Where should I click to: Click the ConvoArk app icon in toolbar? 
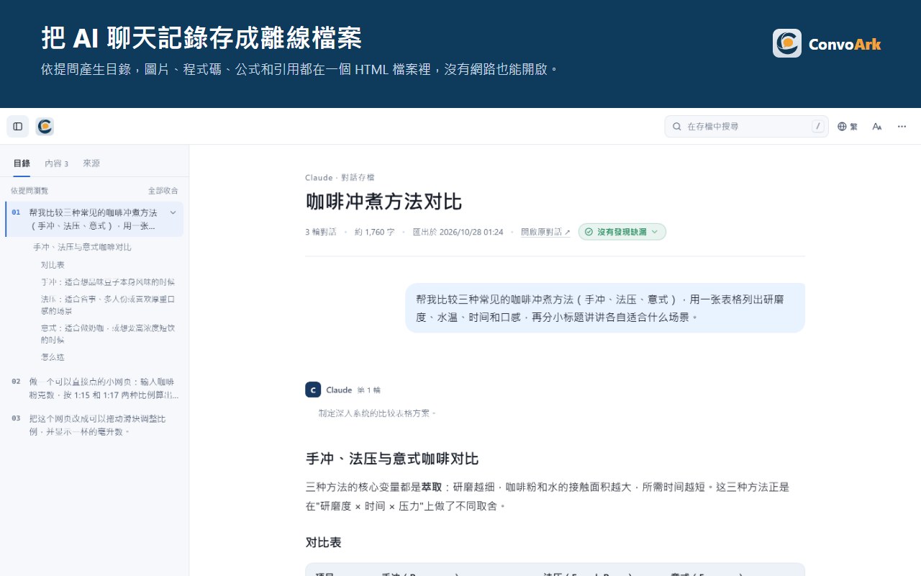tap(45, 127)
